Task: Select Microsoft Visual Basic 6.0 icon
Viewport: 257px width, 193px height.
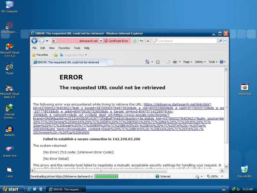Action: point(10,90)
